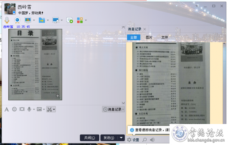This screenshot has width=228, height=145.
Task: Select the 消息记录 panel title tab
Action: (x=135, y=29)
